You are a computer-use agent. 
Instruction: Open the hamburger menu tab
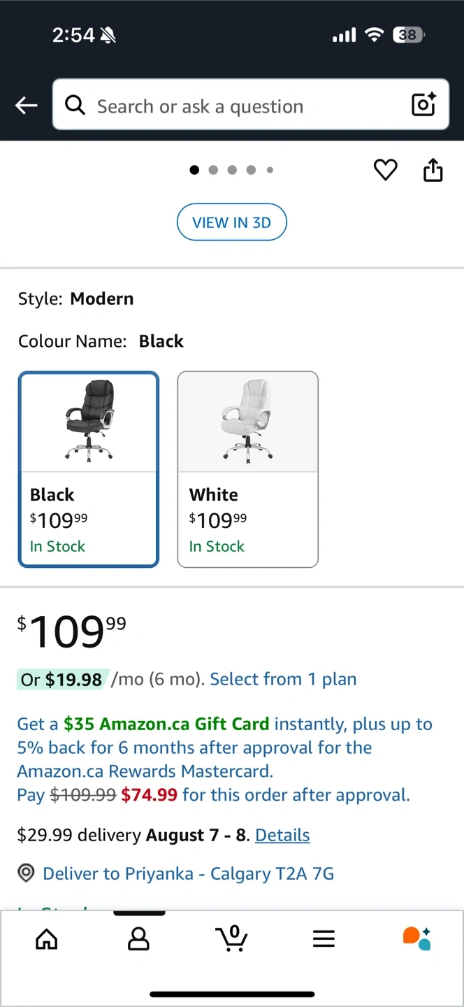pyautogui.click(x=324, y=939)
